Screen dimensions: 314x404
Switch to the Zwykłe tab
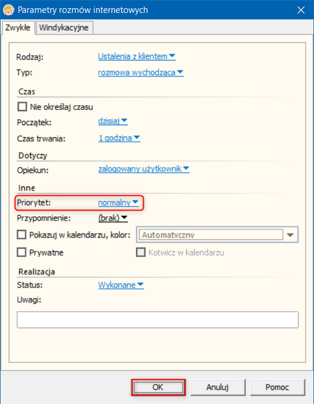[18, 28]
